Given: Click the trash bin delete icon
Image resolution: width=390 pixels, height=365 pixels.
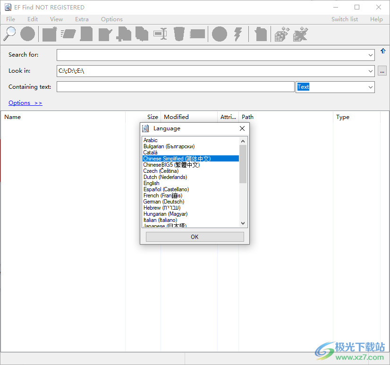Looking at the screenshot, I should (179, 34).
